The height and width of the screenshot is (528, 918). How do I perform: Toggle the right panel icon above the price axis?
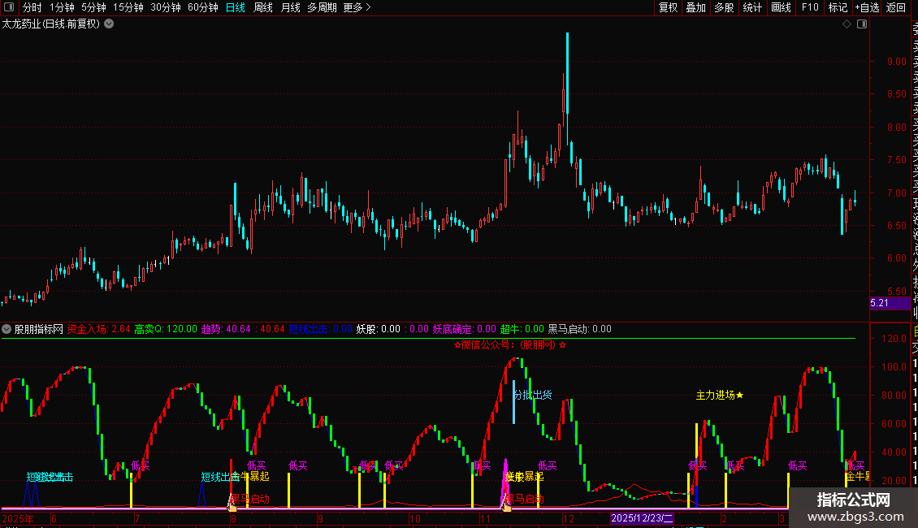click(862, 24)
